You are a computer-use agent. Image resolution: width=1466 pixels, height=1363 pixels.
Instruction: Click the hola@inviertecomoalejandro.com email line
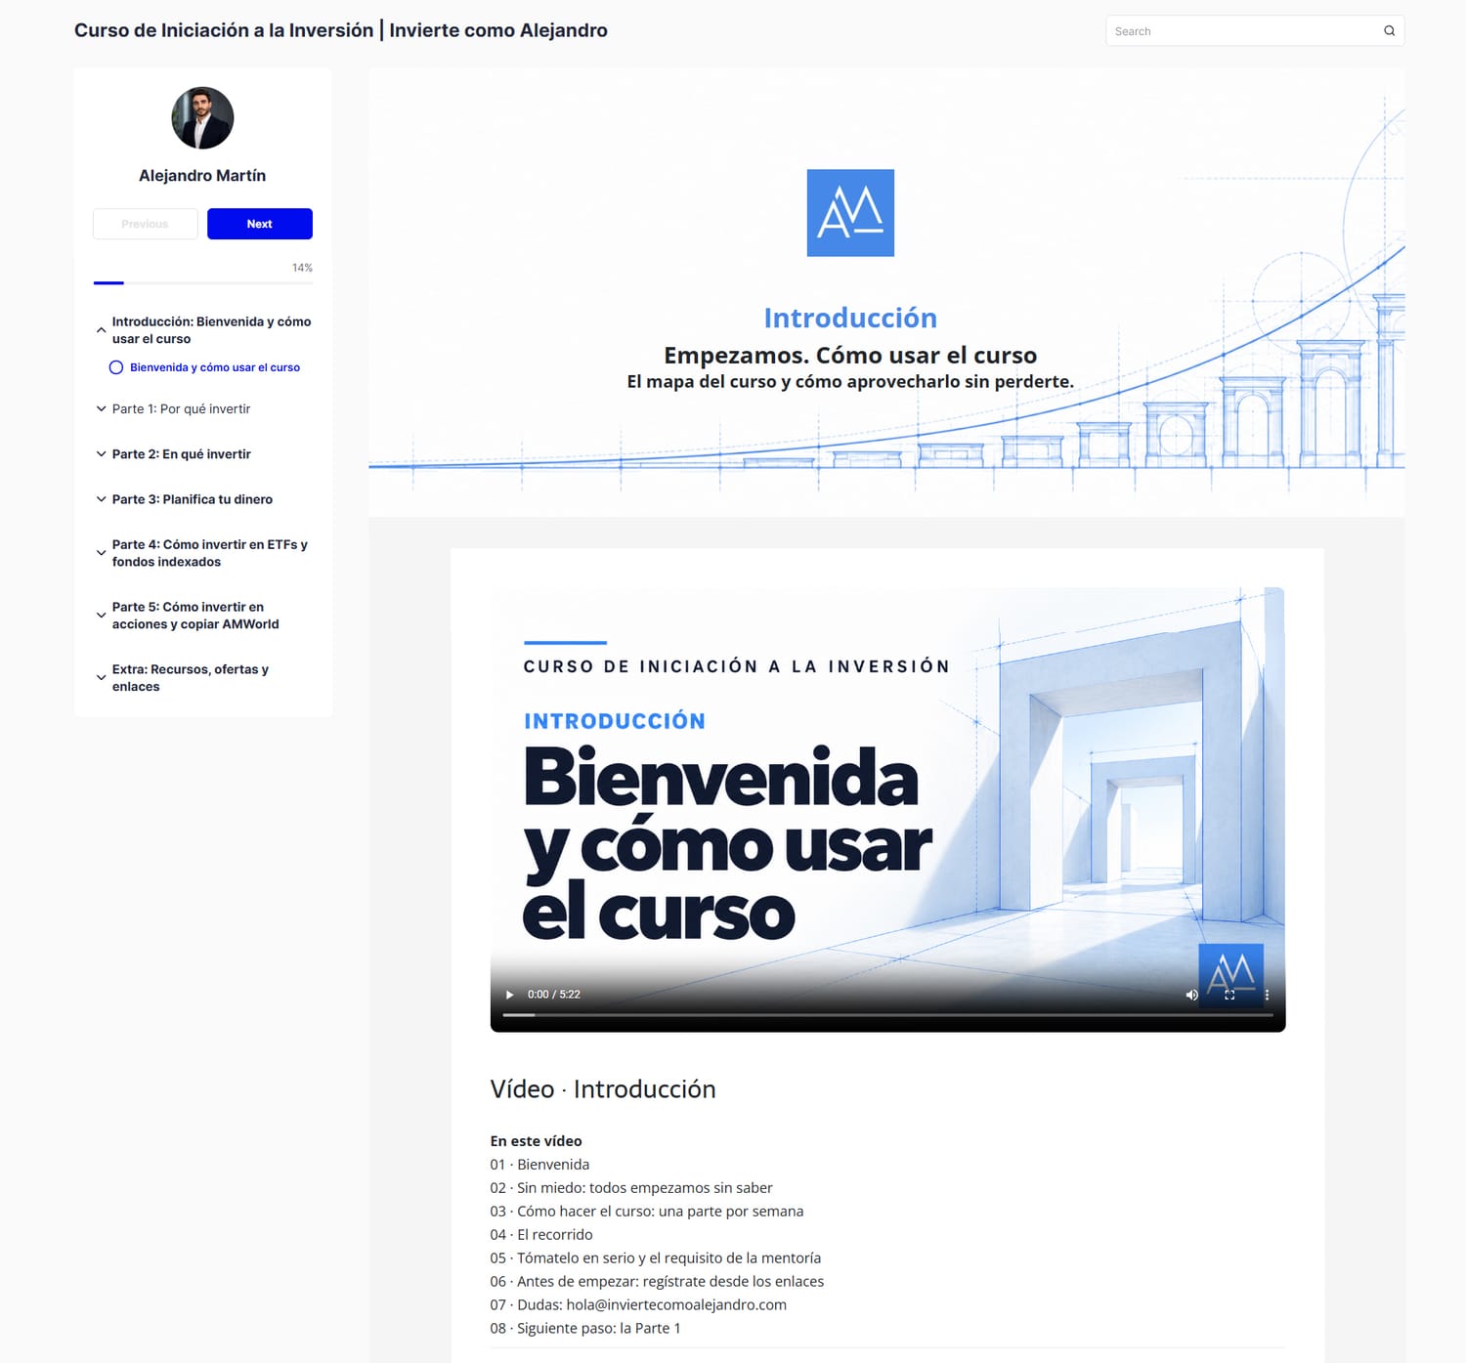pos(638,1305)
